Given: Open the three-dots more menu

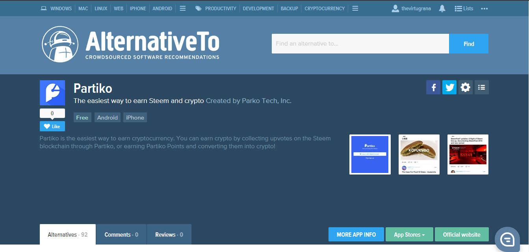Looking at the screenshot, I should pyautogui.click(x=484, y=8).
